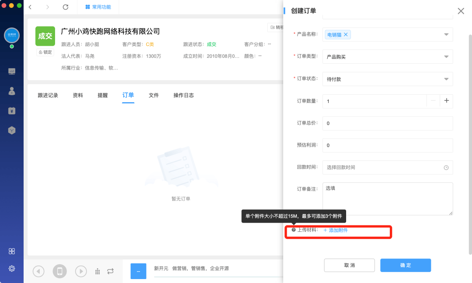Click the switch arrows icon in bottom bar

111,271
